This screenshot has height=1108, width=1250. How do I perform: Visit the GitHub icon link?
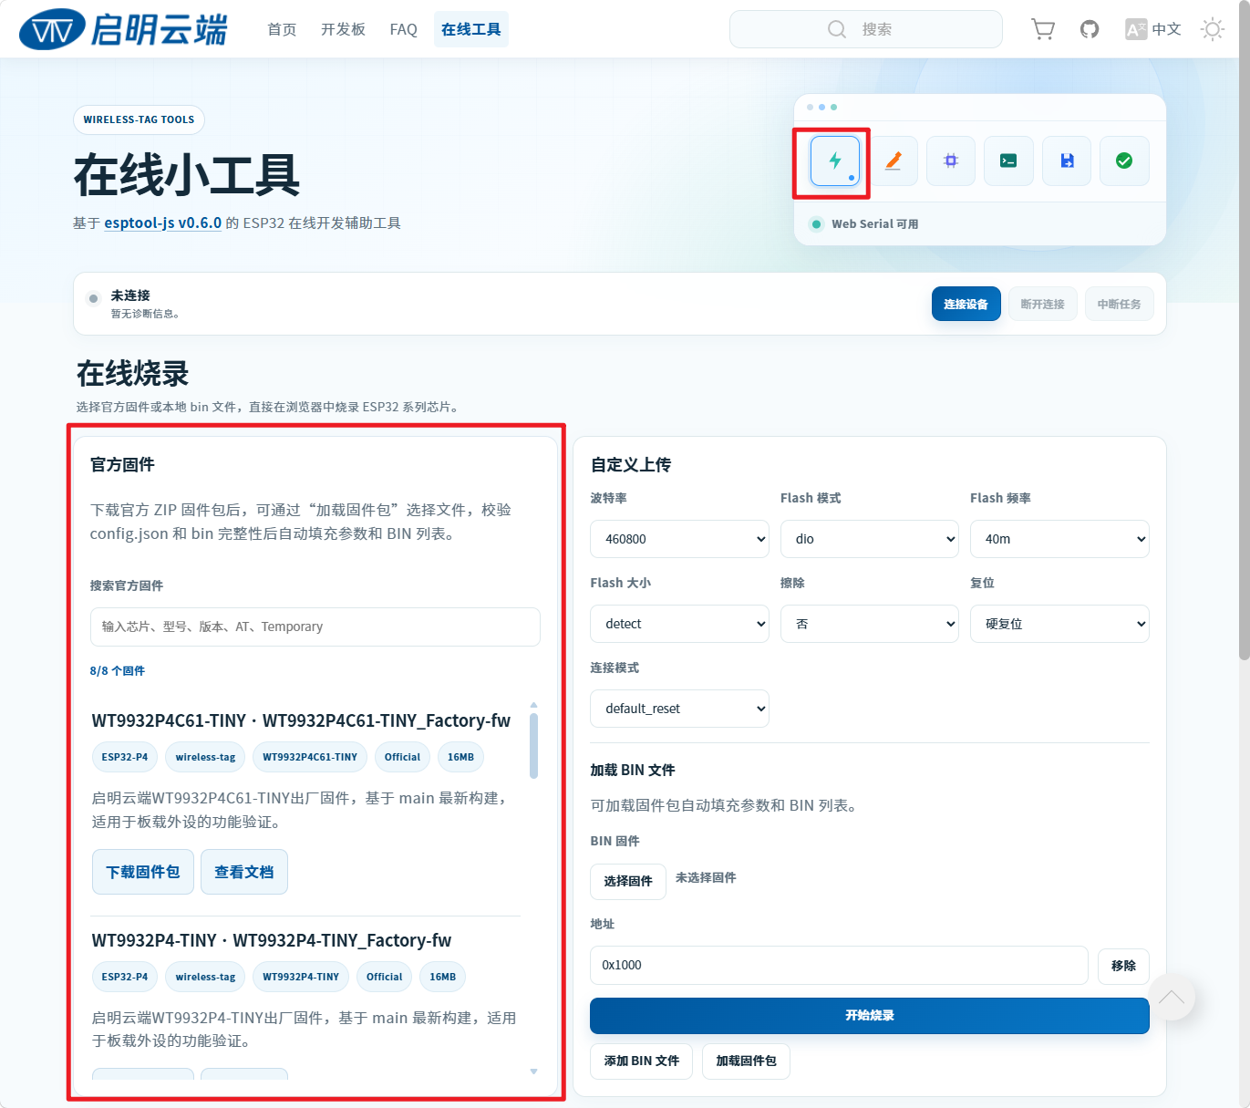click(x=1090, y=29)
